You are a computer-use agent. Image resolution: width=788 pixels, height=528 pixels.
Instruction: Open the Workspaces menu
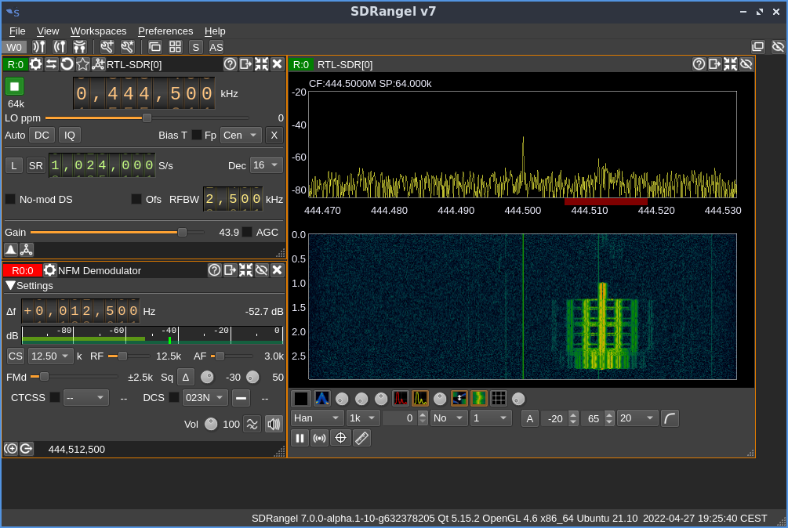point(98,31)
